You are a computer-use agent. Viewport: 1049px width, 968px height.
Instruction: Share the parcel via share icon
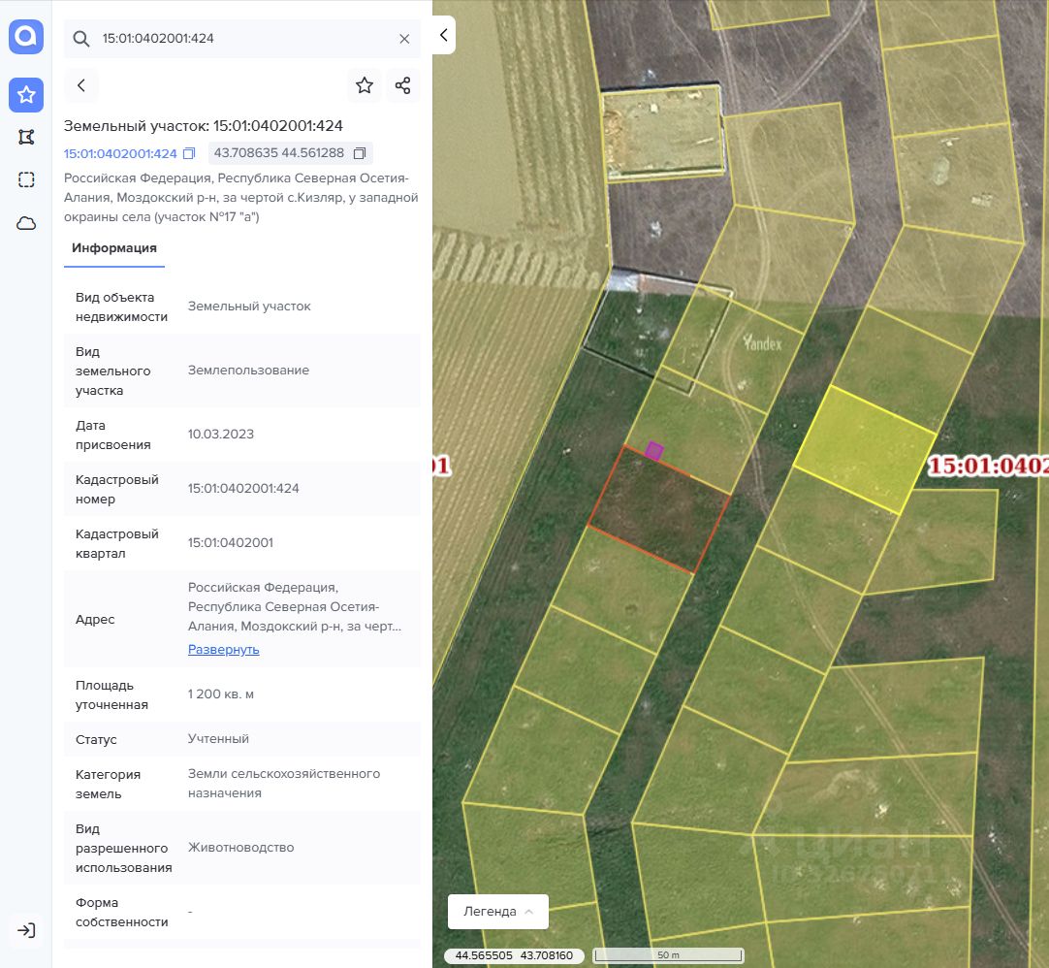pyautogui.click(x=402, y=85)
